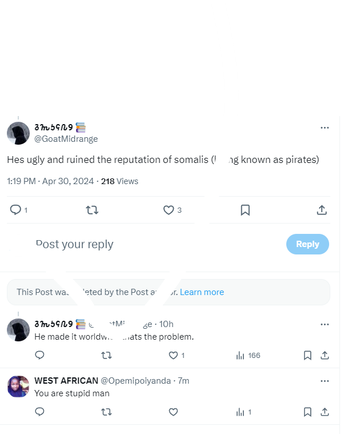Open GoatMidrange avatar on main post
344x434 pixels.
pos(18,133)
